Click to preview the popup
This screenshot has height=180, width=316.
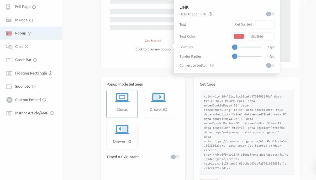click(153, 49)
